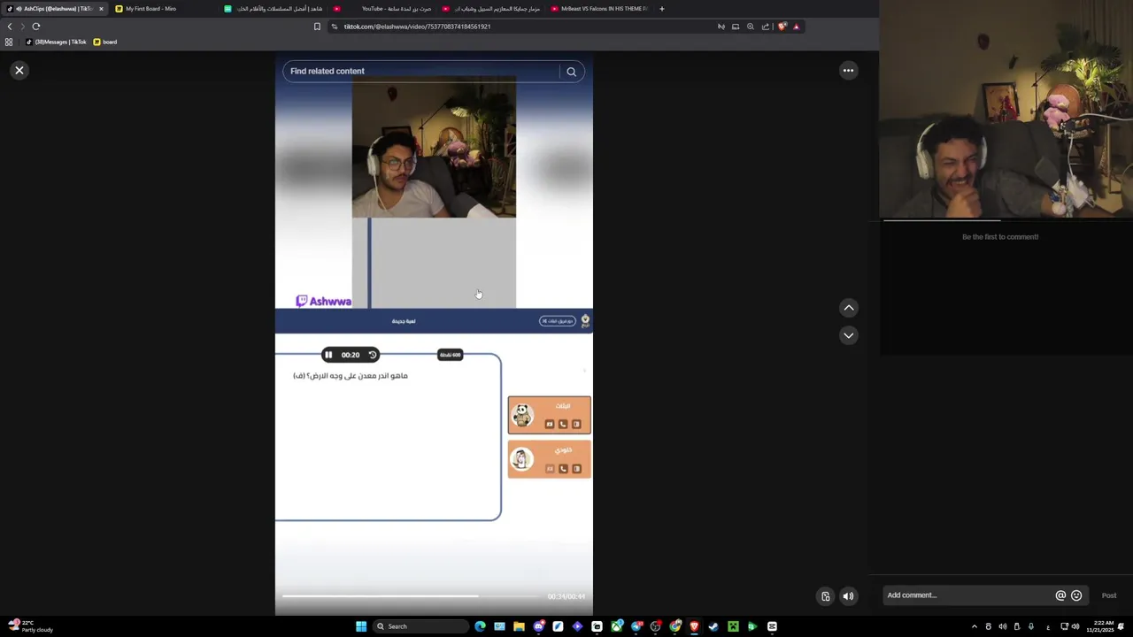Image resolution: width=1133 pixels, height=637 pixels.
Task: Open the Windows Start menu
Action: (361, 626)
